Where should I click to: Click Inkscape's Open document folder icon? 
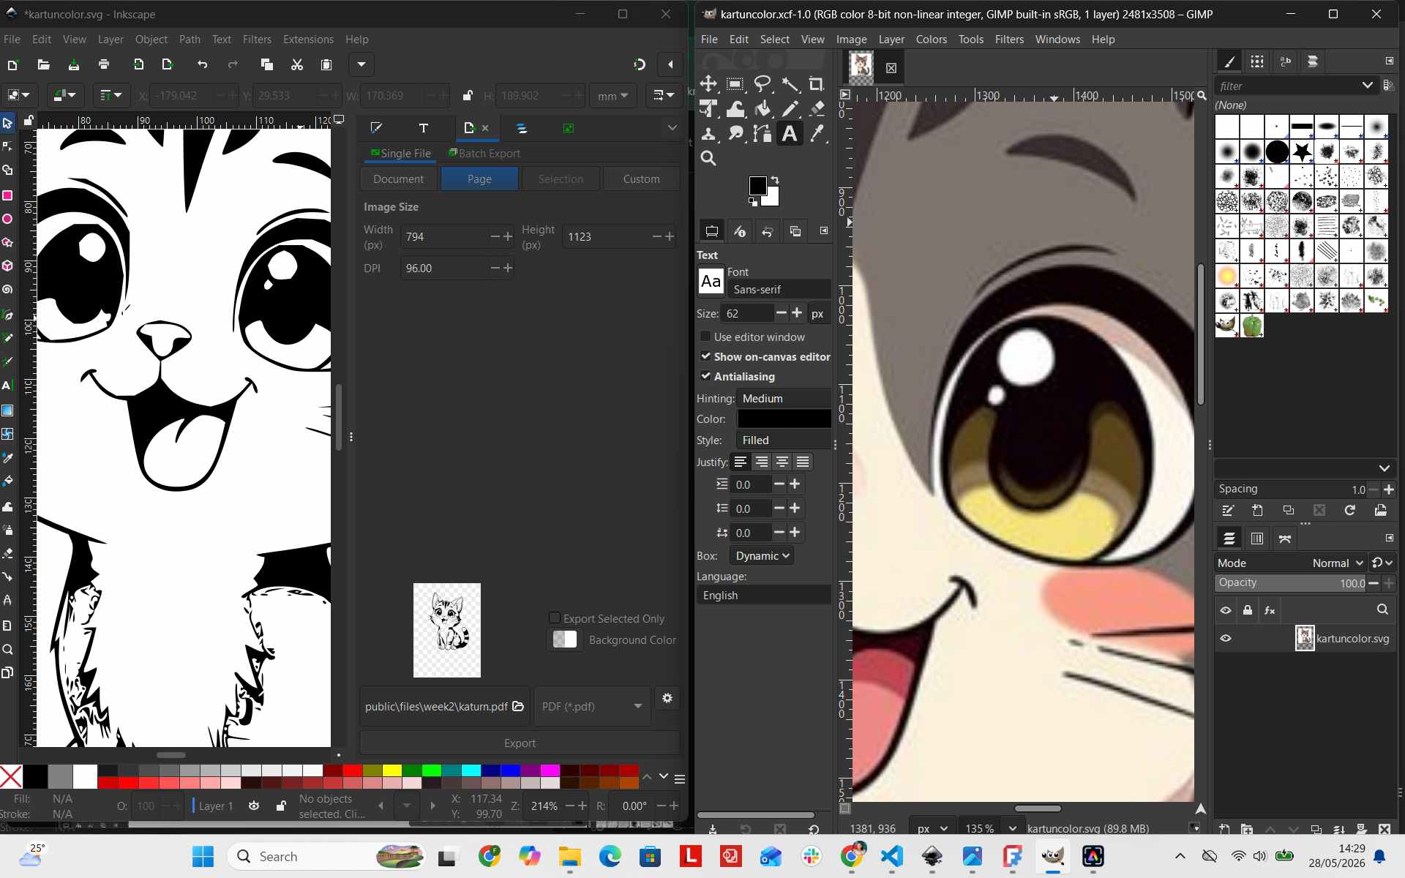click(43, 65)
